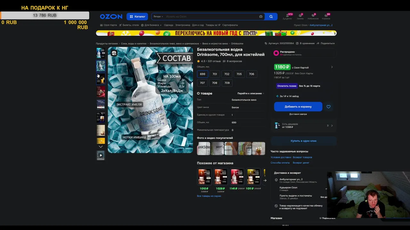Screen dimensions: 410x230
Task: Open Все товары из серии link
Action: click(209, 196)
